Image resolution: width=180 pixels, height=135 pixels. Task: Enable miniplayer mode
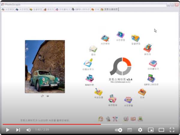coord(151,130)
